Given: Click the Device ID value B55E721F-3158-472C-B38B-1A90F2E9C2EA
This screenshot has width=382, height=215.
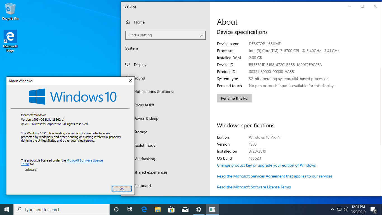Looking at the screenshot, I should coord(285,65).
